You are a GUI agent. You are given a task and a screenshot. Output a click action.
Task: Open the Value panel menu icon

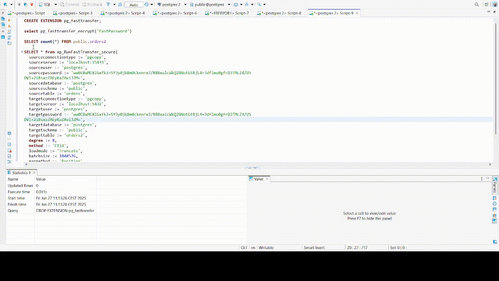point(481,179)
